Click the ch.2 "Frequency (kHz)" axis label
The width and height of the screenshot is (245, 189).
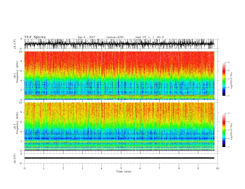point(17,123)
